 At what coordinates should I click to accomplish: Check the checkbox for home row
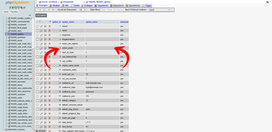[x=37, y=31]
